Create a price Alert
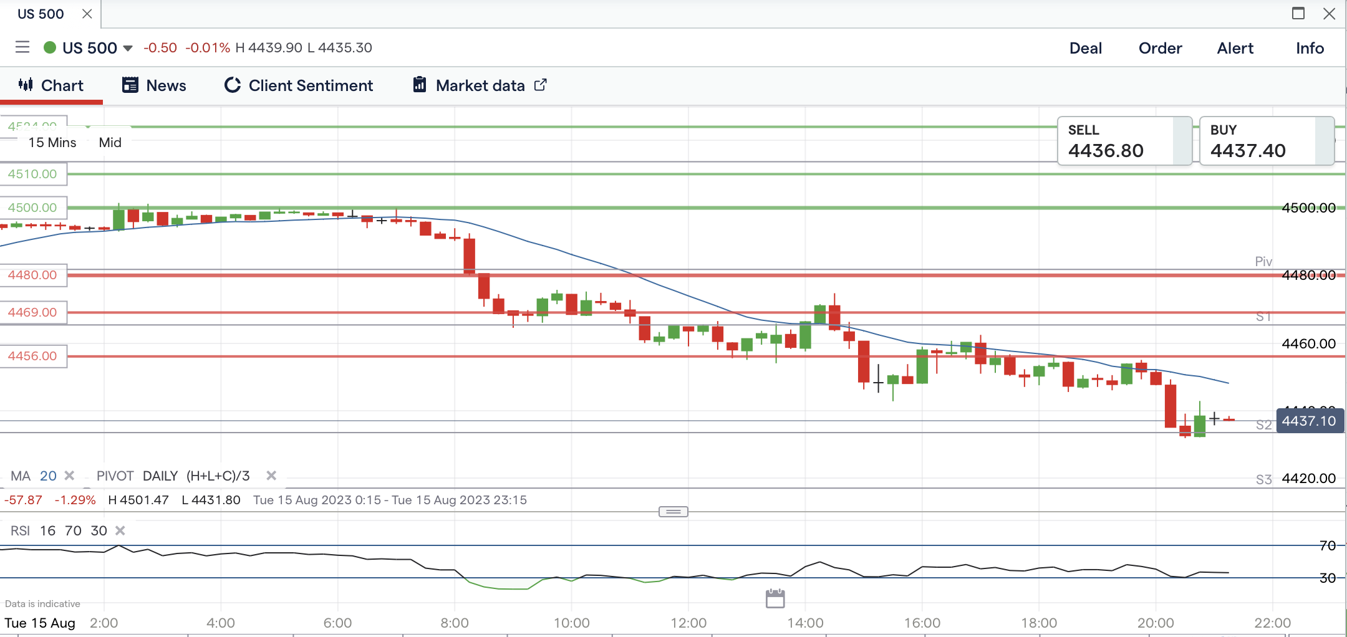The height and width of the screenshot is (637, 1347). (x=1235, y=48)
